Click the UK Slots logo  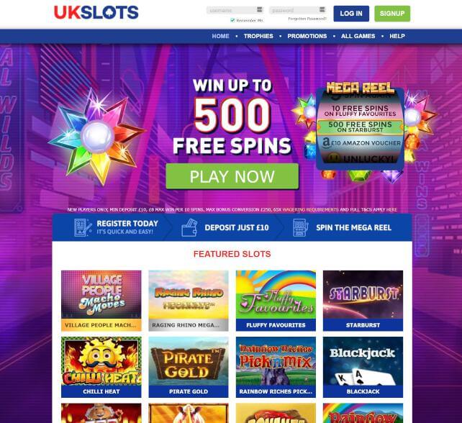tap(96, 13)
